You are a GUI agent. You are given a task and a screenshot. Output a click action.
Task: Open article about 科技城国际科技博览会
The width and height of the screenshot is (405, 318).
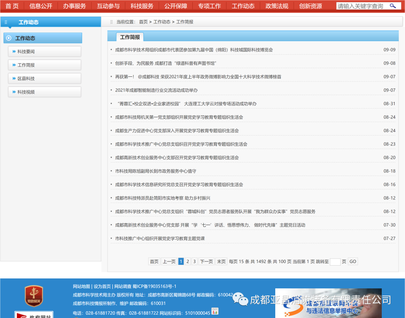[194, 50]
